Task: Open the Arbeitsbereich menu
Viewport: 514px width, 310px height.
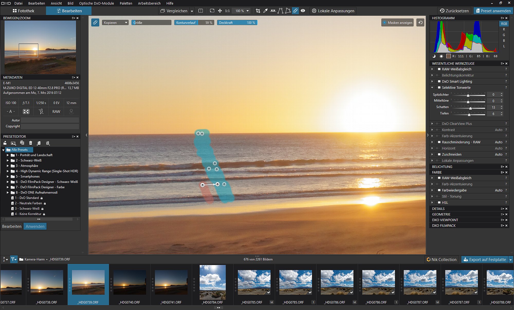Action: [x=149, y=3]
